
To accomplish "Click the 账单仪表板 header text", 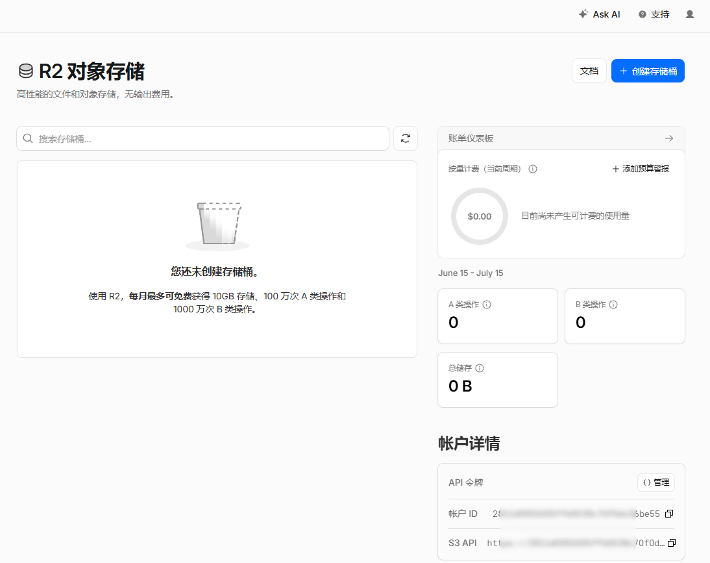I will pyautogui.click(x=471, y=138).
